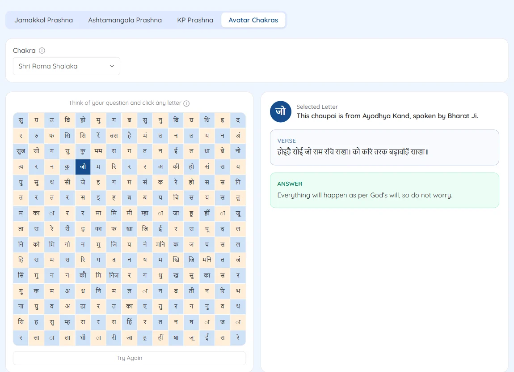
Task: Click the Try Again button
Action: point(130,358)
